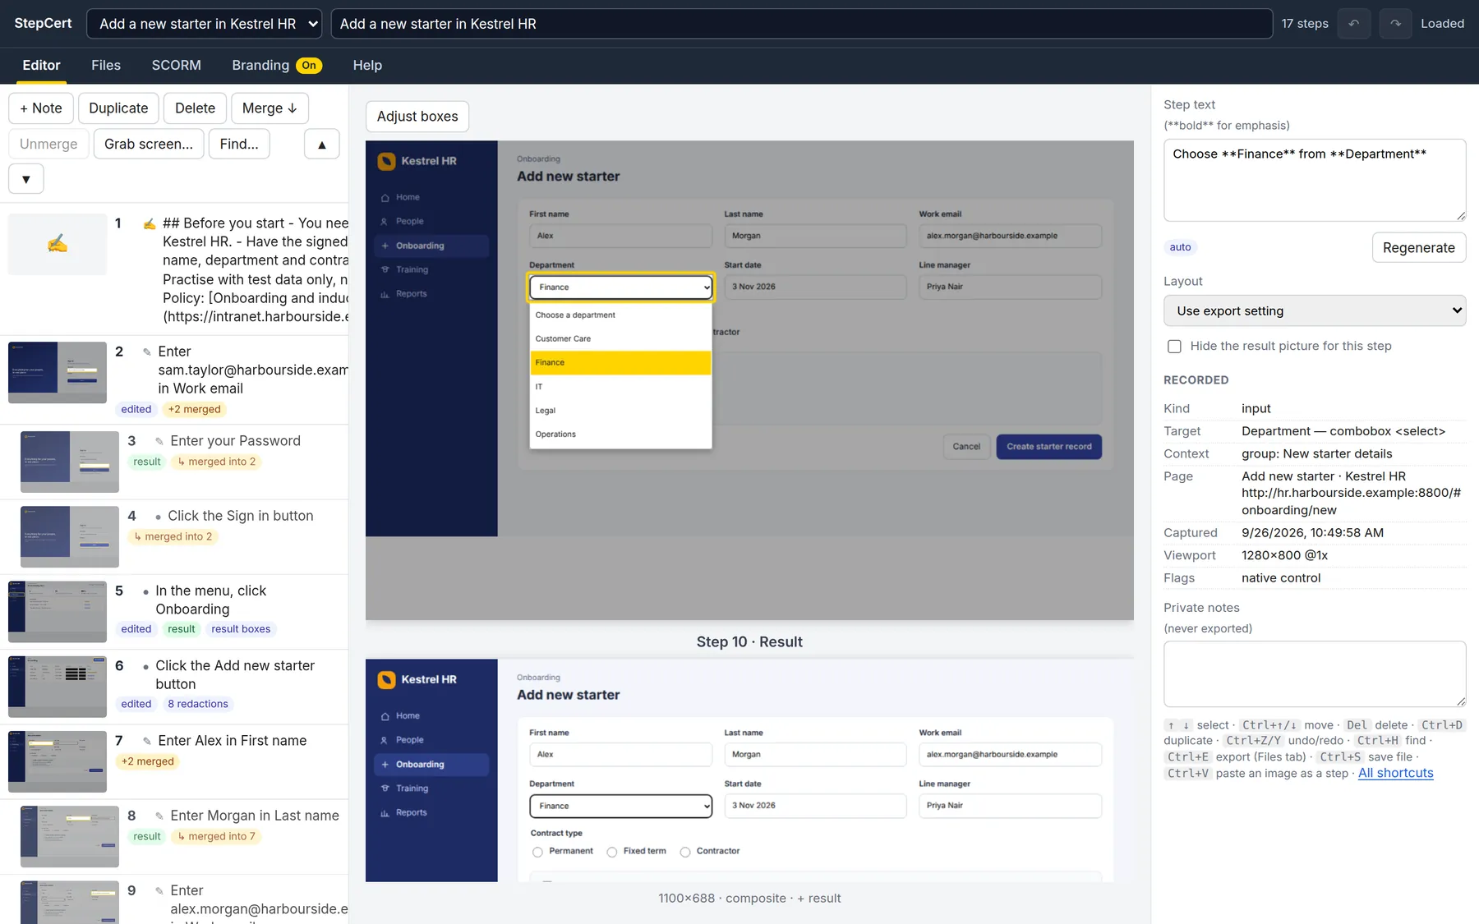Click the Duplicate button
The image size is (1479, 924).
pos(118,108)
